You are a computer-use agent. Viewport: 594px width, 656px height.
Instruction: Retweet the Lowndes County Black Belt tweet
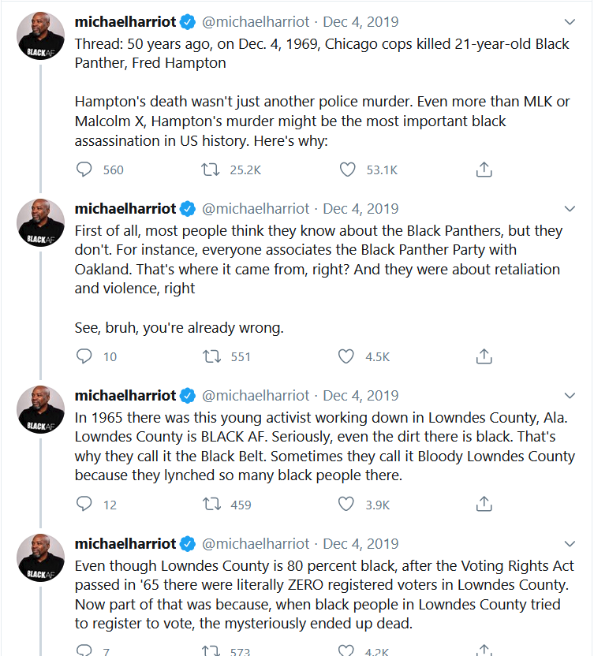tap(211, 504)
